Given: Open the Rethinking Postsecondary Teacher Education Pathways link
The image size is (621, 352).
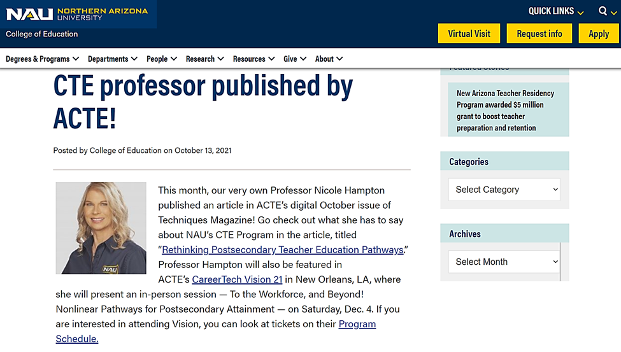Looking at the screenshot, I should pyautogui.click(x=282, y=250).
